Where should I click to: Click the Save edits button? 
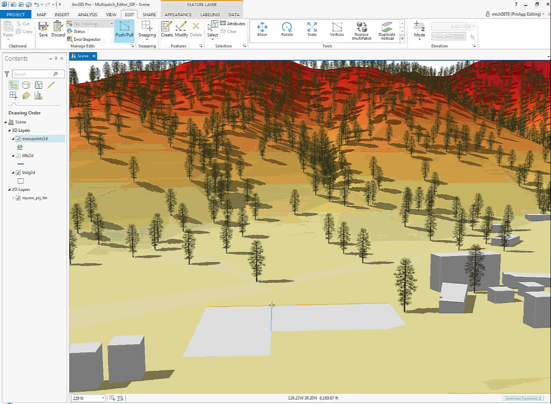click(43, 29)
